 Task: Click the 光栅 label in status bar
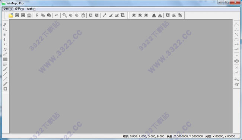coord(208,136)
